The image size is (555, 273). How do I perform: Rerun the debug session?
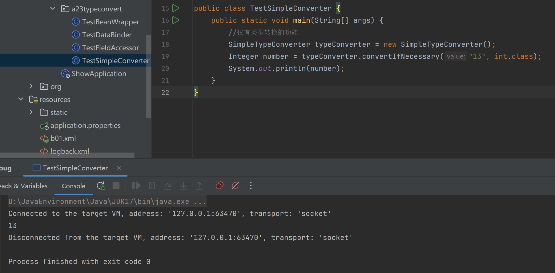101,185
